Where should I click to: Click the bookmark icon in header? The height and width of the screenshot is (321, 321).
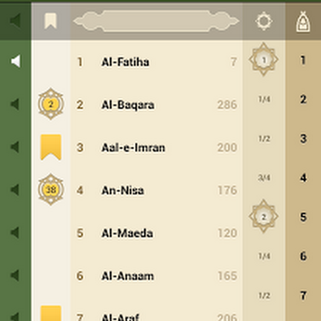point(50,21)
